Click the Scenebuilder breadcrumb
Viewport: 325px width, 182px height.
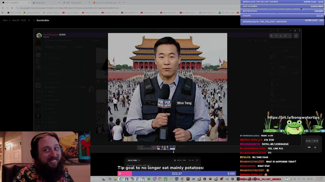click(x=43, y=20)
